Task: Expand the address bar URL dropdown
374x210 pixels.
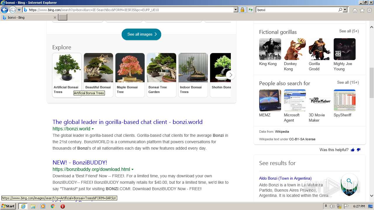Action: tap(236, 10)
